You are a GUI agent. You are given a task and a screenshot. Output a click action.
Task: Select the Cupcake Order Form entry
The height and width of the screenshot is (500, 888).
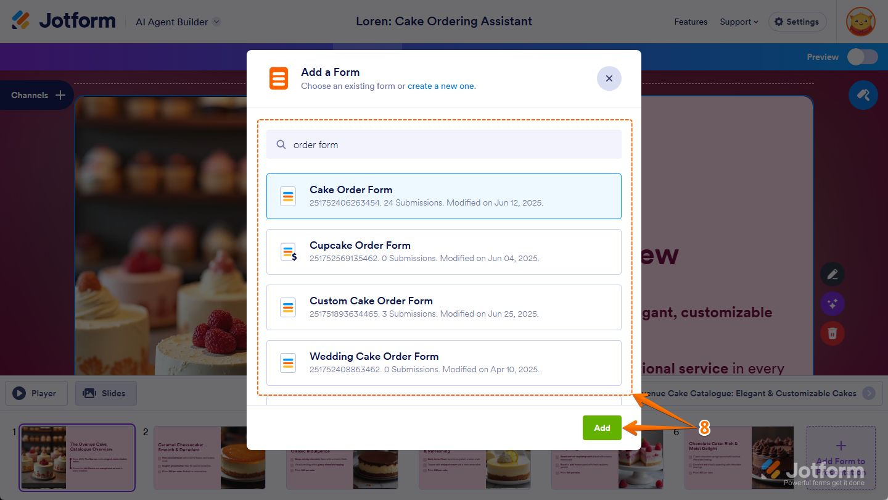click(444, 252)
